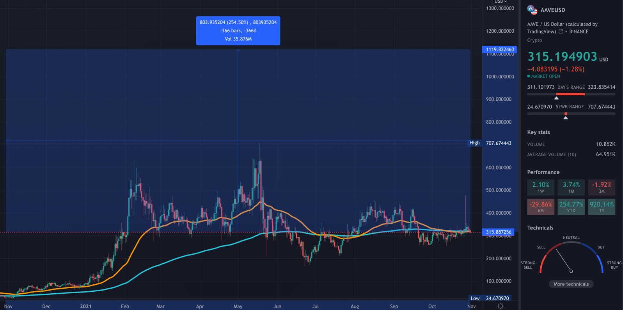
Task: Open chart settings gear on time axis
Action: [500, 306]
